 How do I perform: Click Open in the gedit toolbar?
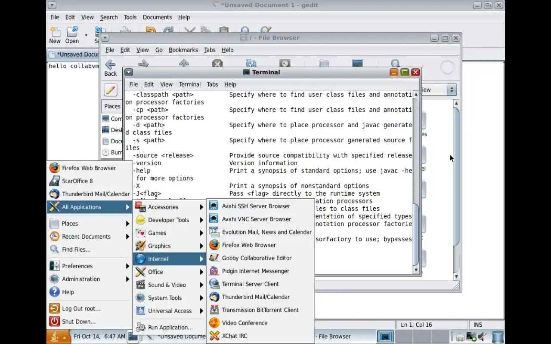[72, 35]
